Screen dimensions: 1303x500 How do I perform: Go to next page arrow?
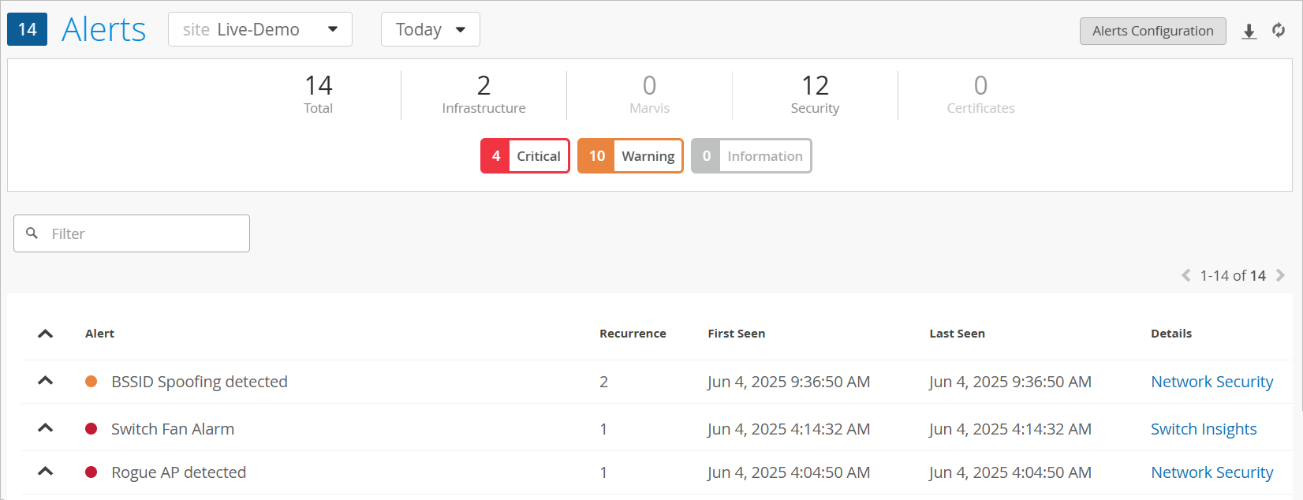click(x=1280, y=275)
